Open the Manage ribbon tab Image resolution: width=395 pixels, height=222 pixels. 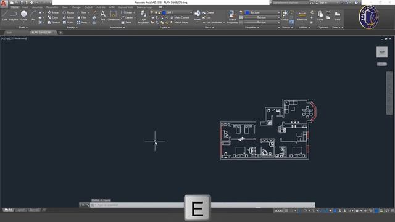[x=76, y=7]
